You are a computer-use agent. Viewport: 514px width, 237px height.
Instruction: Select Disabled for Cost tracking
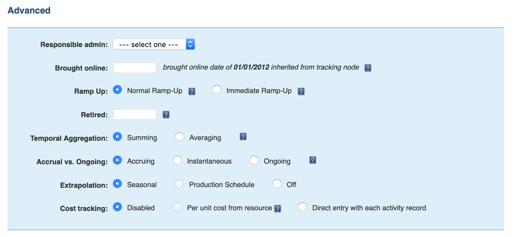tap(117, 207)
